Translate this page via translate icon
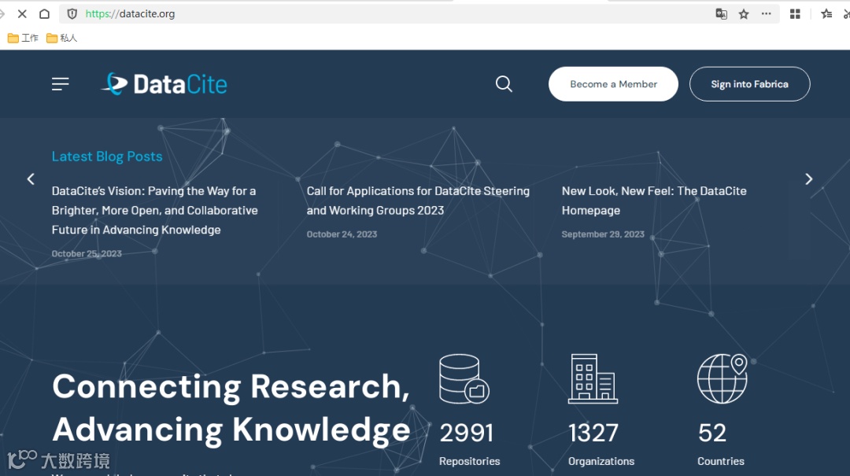 pos(721,14)
